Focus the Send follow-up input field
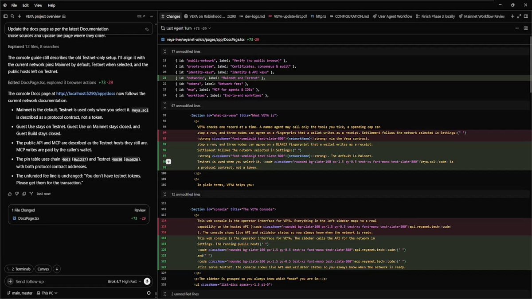Image resolution: width=532 pixels, height=299 pixels. (60, 282)
